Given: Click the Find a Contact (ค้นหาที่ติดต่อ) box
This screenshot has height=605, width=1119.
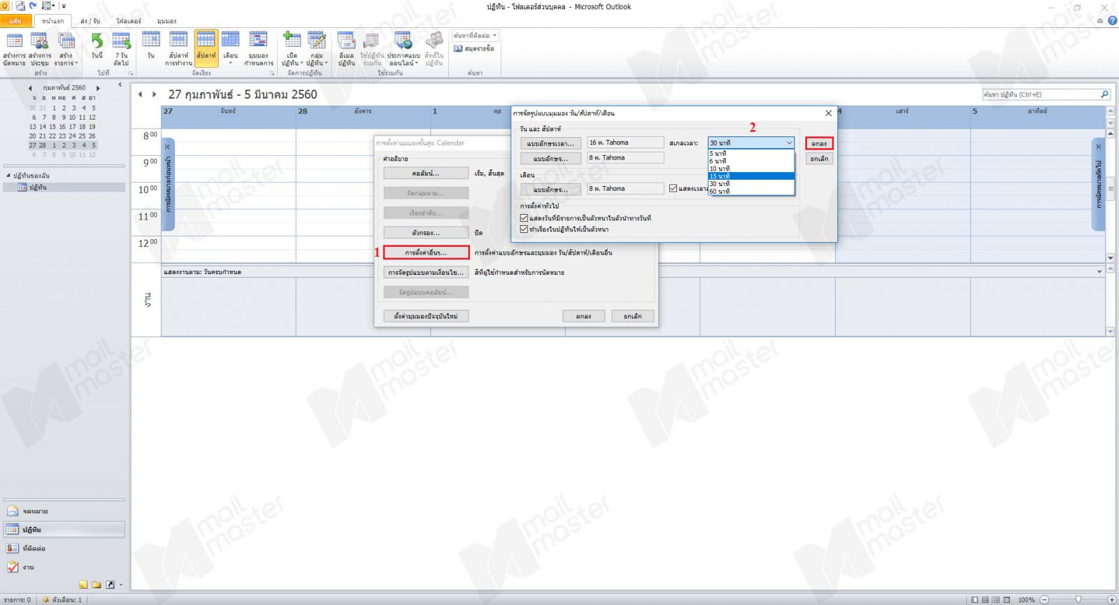Looking at the screenshot, I should (x=476, y=35).
